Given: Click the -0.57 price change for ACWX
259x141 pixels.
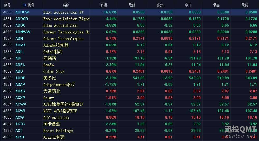Looking at the screenshot, I should coord(168,104).
